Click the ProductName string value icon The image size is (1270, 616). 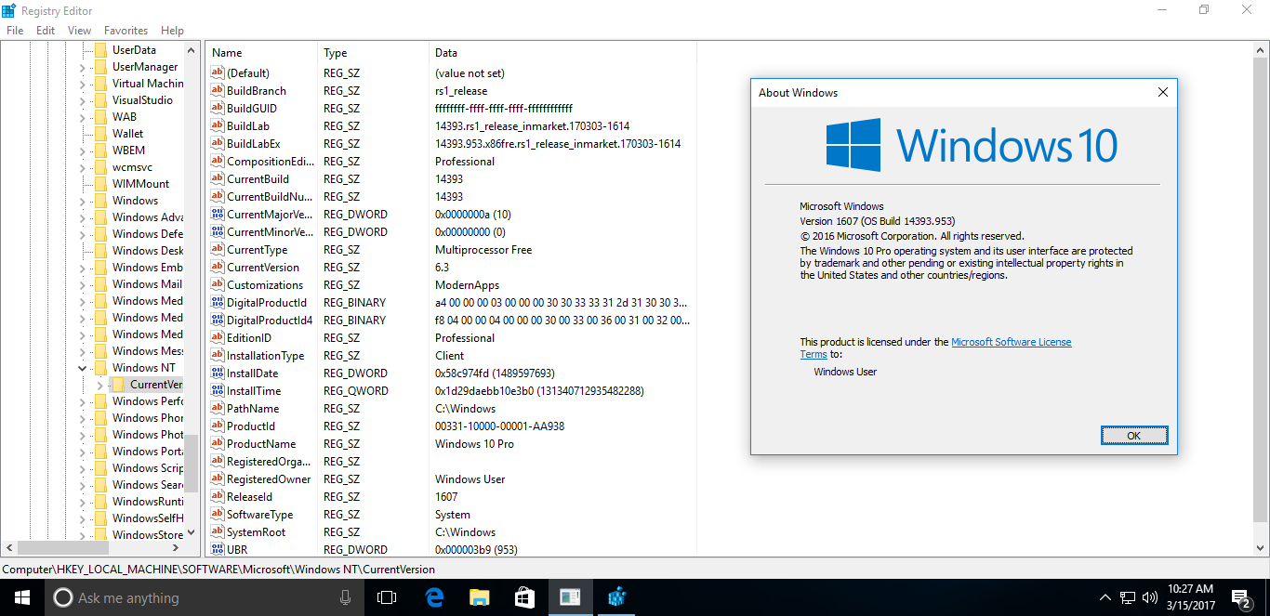pyautogui.click(x=218, y=444)
